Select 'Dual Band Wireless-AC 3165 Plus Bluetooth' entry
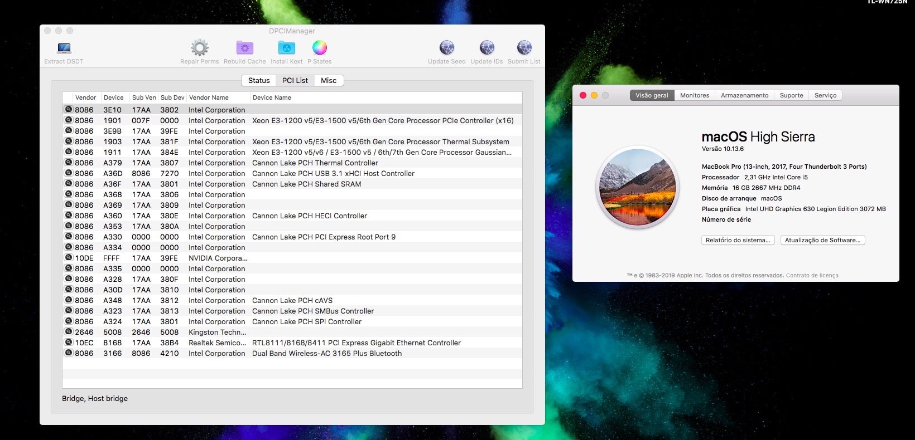 click(327, 353)
